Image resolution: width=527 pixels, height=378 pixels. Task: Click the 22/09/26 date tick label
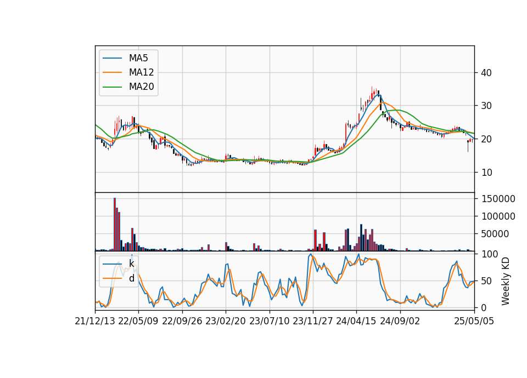(x=182, y=321)
